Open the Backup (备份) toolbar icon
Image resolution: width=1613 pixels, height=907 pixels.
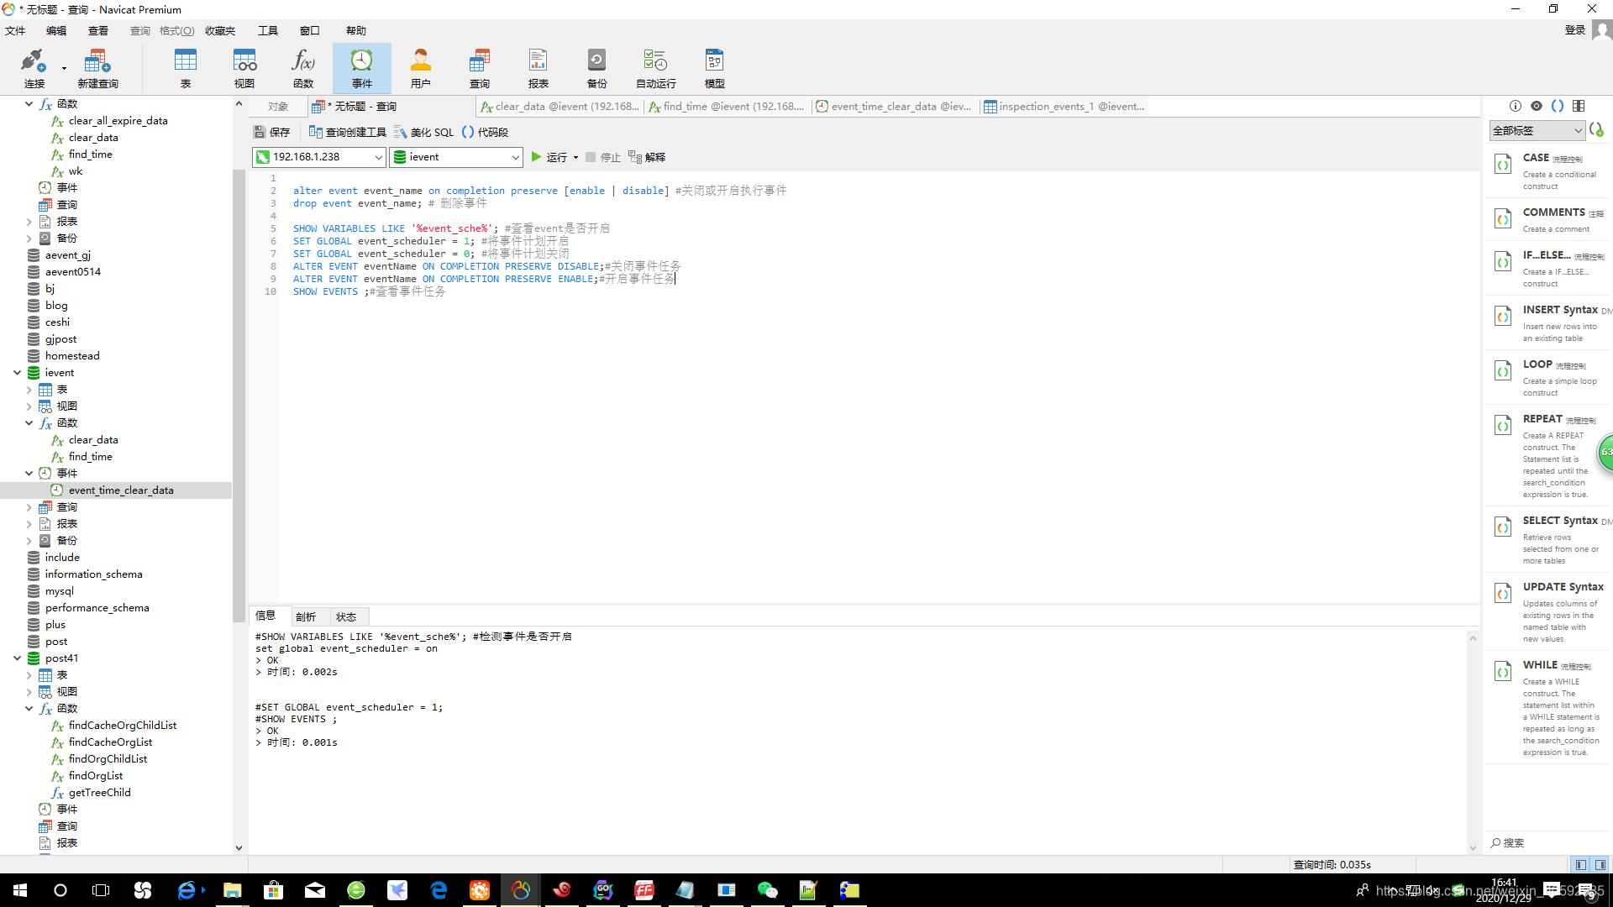tap(596, 67)
